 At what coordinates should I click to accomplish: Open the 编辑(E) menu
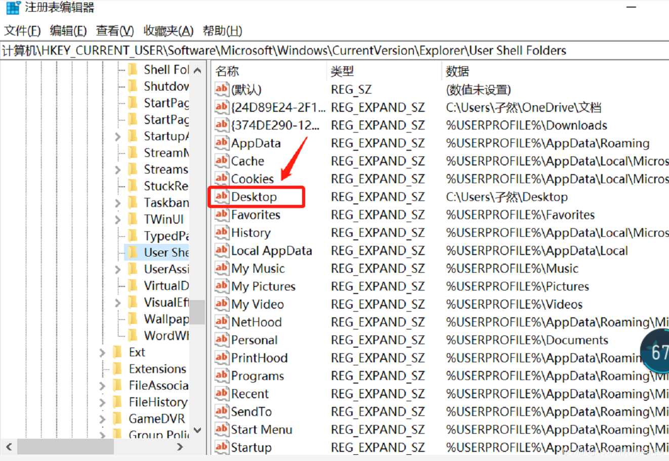click(x=68, y=31)
